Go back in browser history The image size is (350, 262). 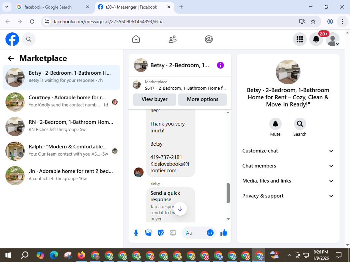(x=8, y=21)
